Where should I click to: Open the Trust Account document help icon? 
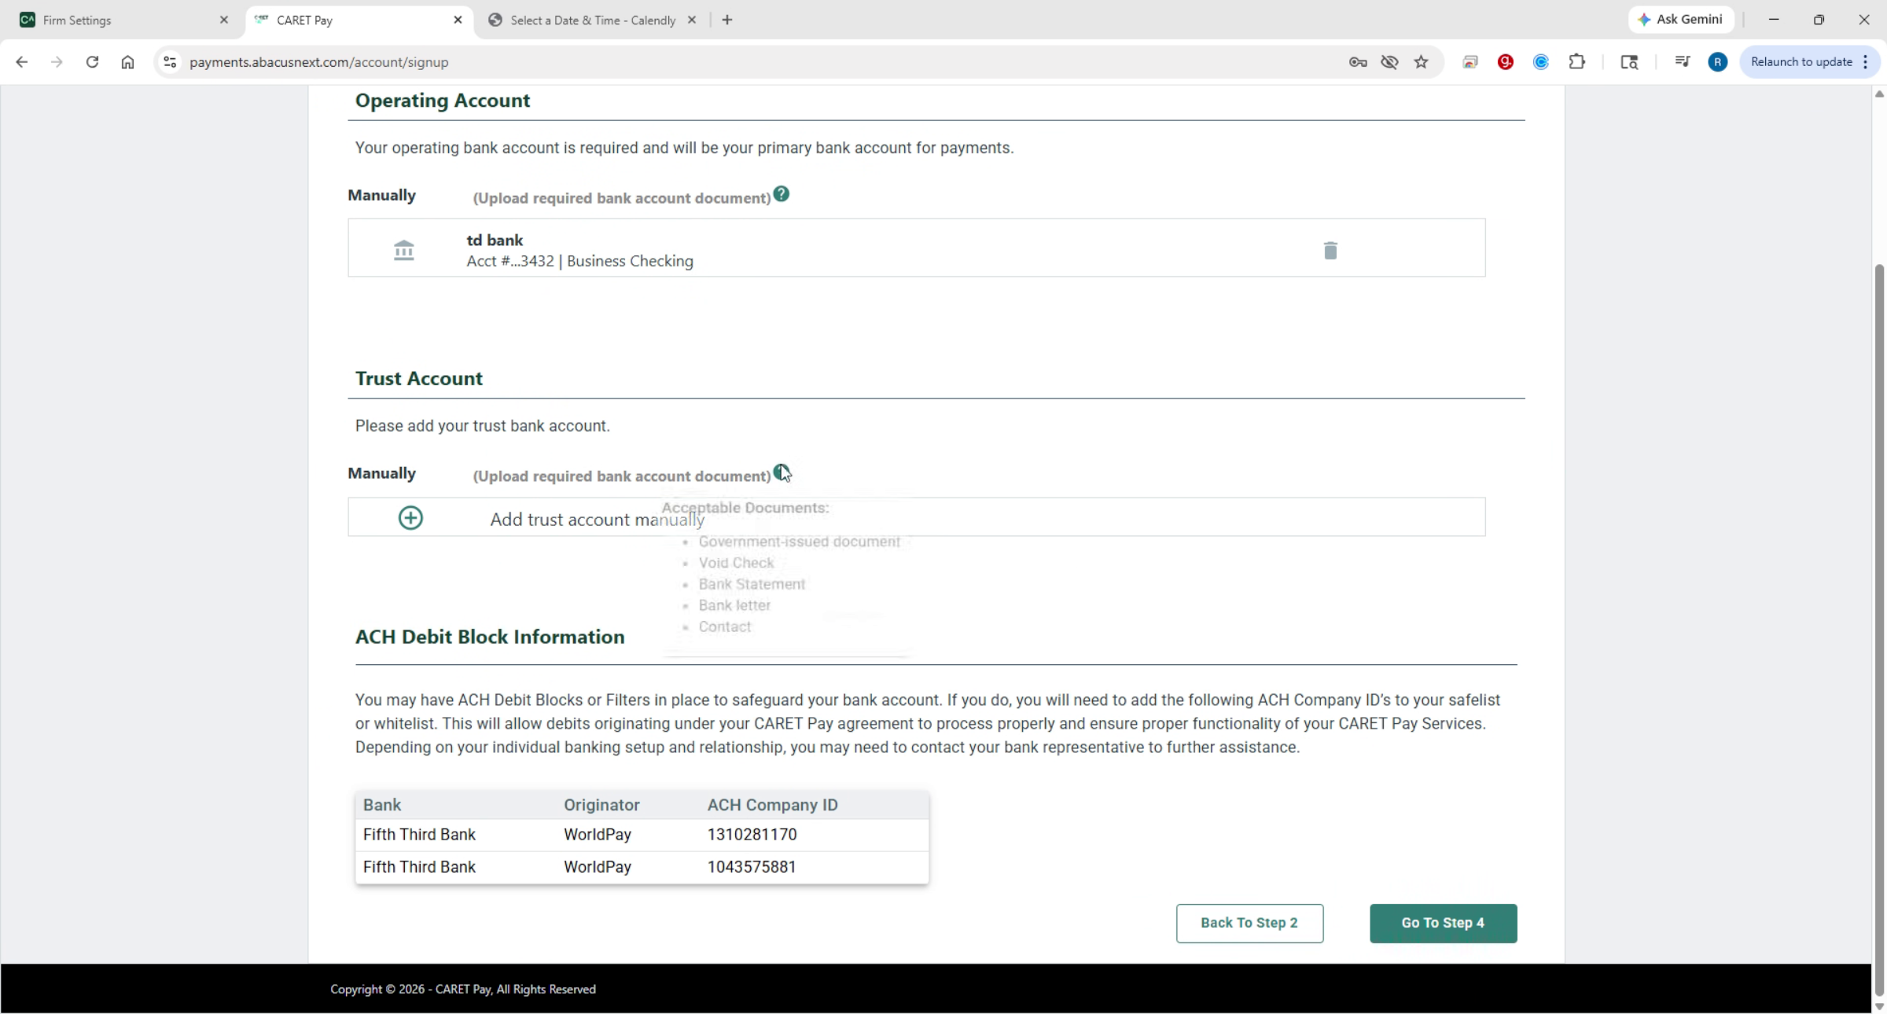pyautogui.click(x=781, y=472)
